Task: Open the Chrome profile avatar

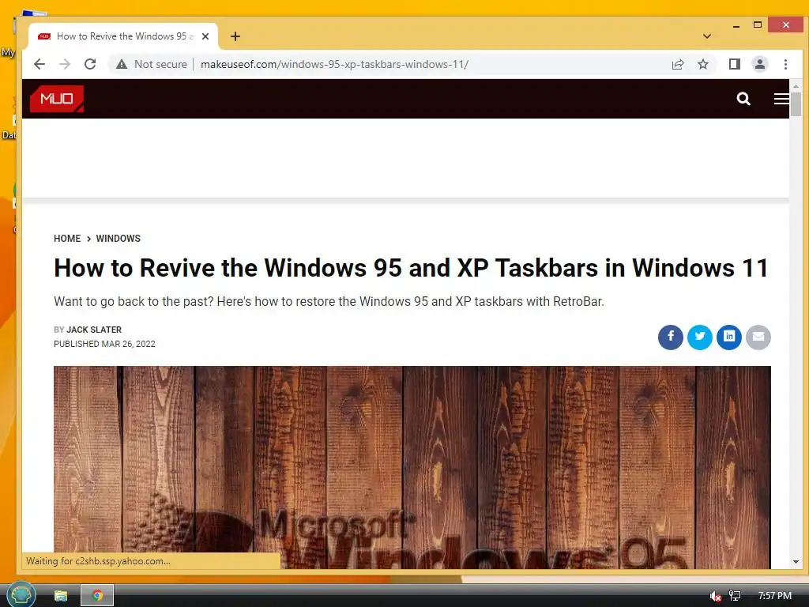Action: (x=760, y=64)
